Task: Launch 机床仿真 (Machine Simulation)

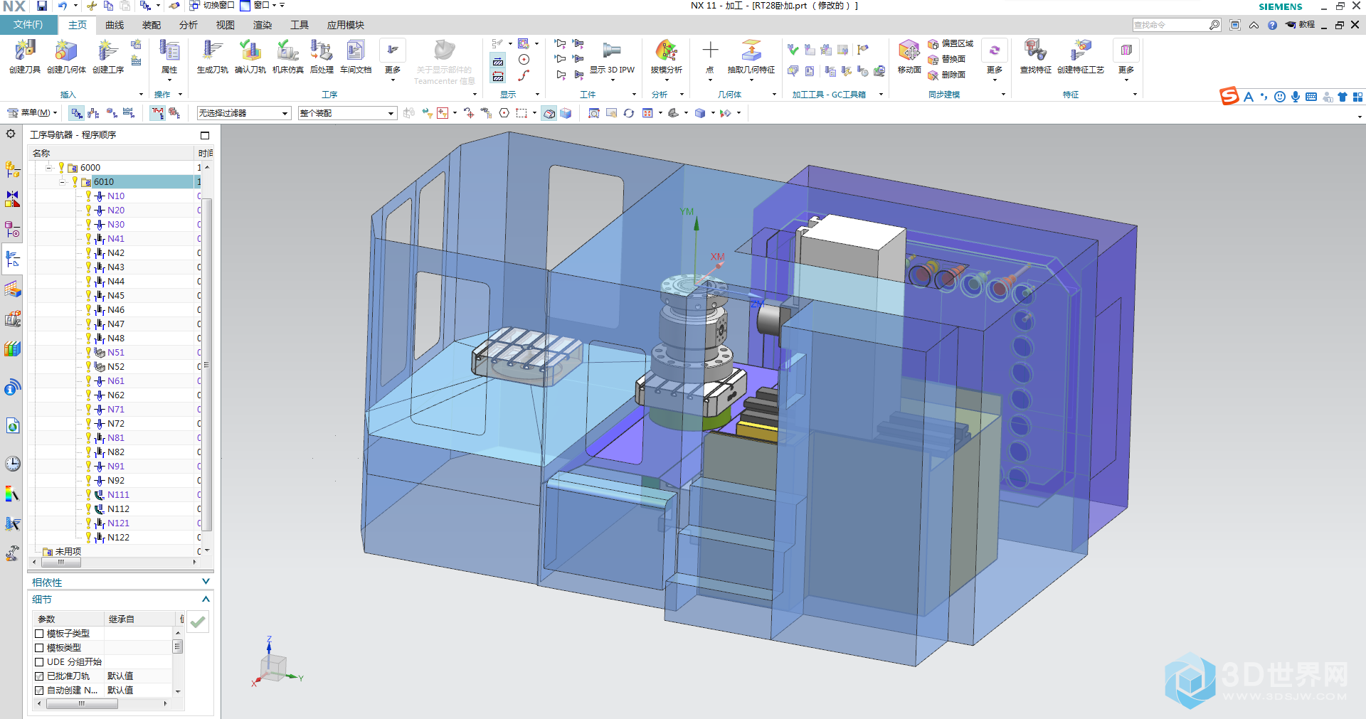Action: point(287,56)
